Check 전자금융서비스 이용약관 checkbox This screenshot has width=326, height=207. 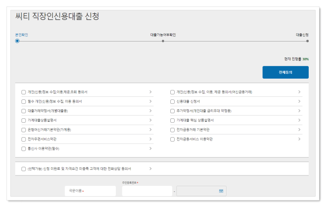173,139
